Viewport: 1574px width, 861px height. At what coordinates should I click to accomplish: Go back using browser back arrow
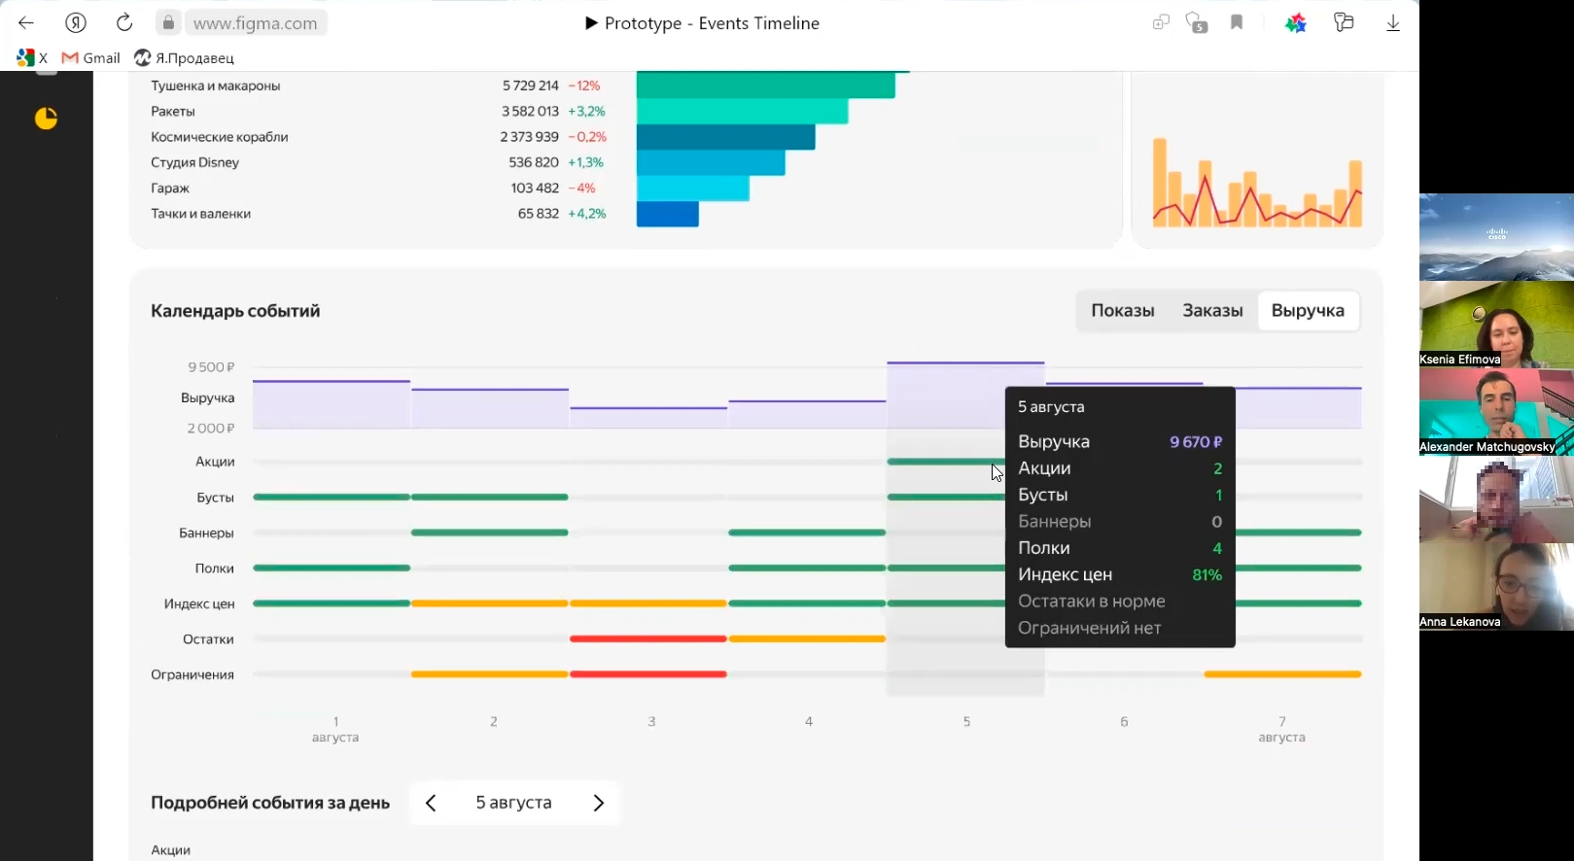pyautogui.click(x=26, y=22)
